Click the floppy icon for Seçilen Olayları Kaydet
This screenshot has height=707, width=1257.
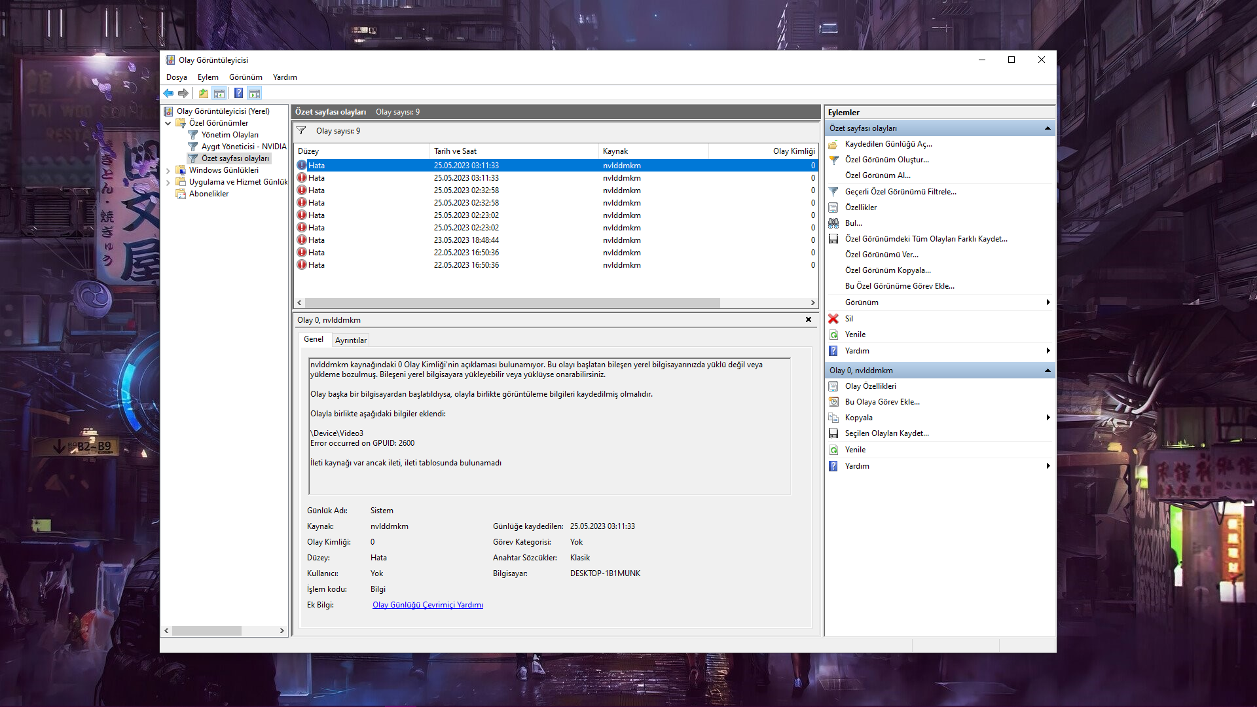tap(833, 433)
